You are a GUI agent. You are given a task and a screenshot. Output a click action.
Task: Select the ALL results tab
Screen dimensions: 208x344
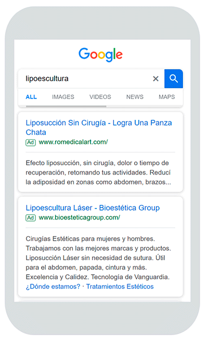point(31,97)
